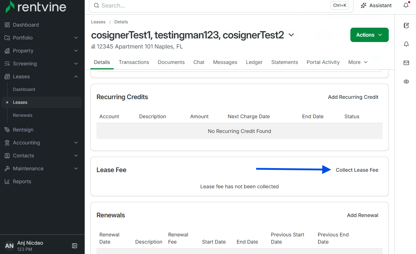Expand the Screening menu chevron

point(76,64)
